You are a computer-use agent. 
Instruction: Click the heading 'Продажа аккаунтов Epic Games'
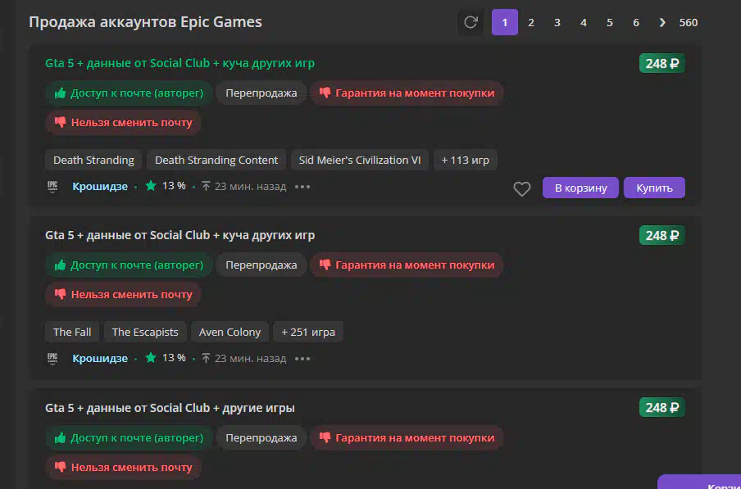point(145,22)
